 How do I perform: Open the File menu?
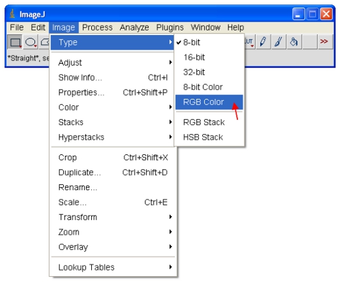(x=17, y=27)
